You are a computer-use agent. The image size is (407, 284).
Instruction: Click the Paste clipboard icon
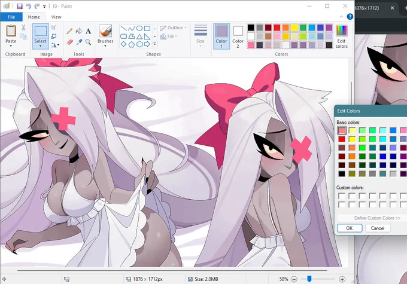[11, 30]
